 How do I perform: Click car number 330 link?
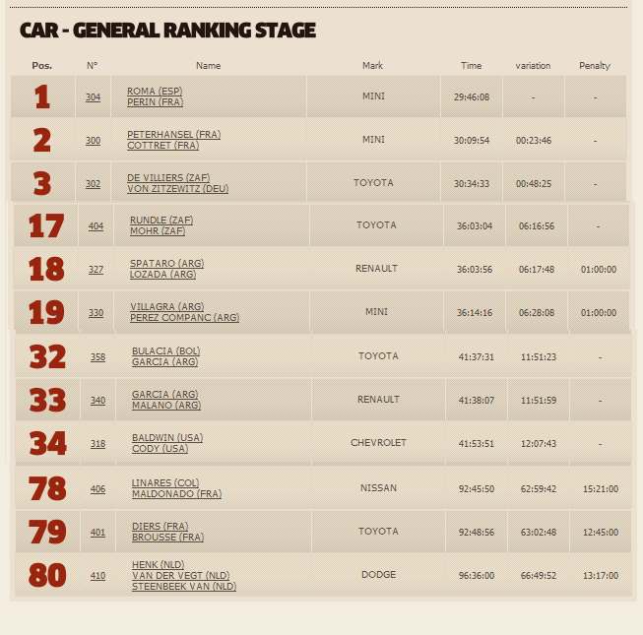coord(96,313)
